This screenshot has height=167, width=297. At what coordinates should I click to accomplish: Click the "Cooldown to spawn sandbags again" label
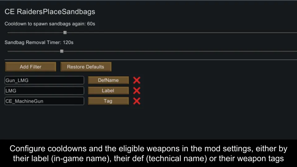(50, 24)
